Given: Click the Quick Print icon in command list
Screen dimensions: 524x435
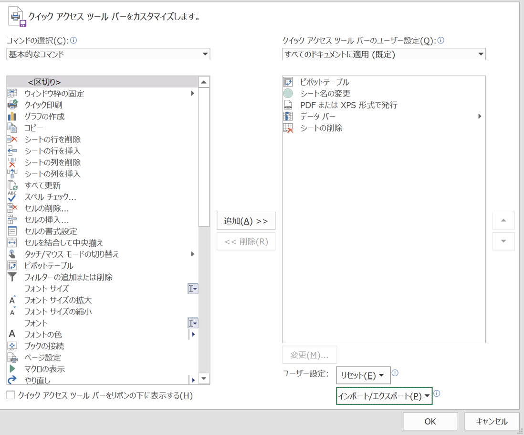Looking at the screenshot, I should click(12, 105).
